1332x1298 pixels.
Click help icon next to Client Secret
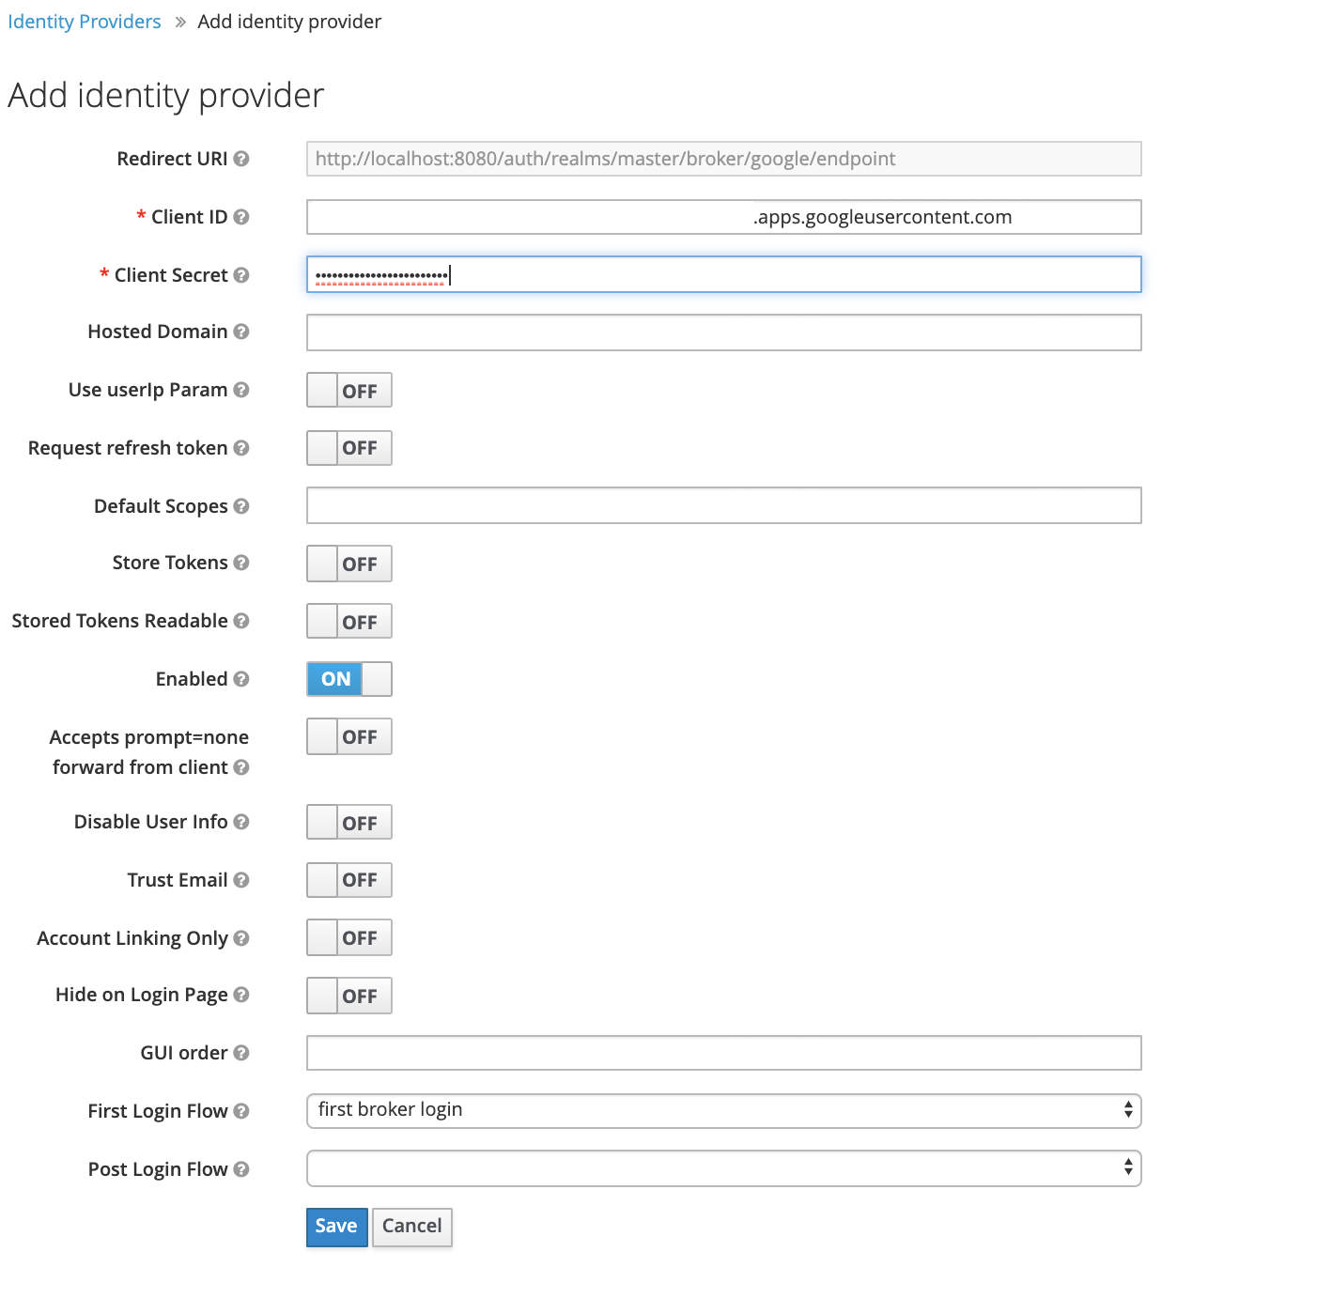tap(241, 275)
